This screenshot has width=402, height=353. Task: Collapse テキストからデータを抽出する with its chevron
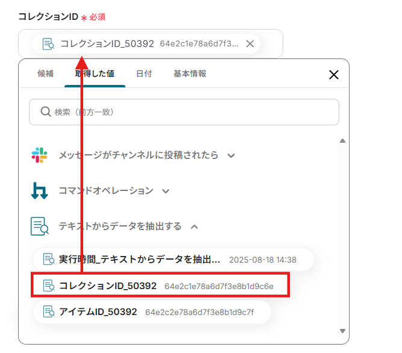(x=194, y=226)
